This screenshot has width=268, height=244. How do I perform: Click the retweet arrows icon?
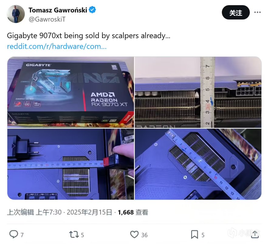pos(74,235)
